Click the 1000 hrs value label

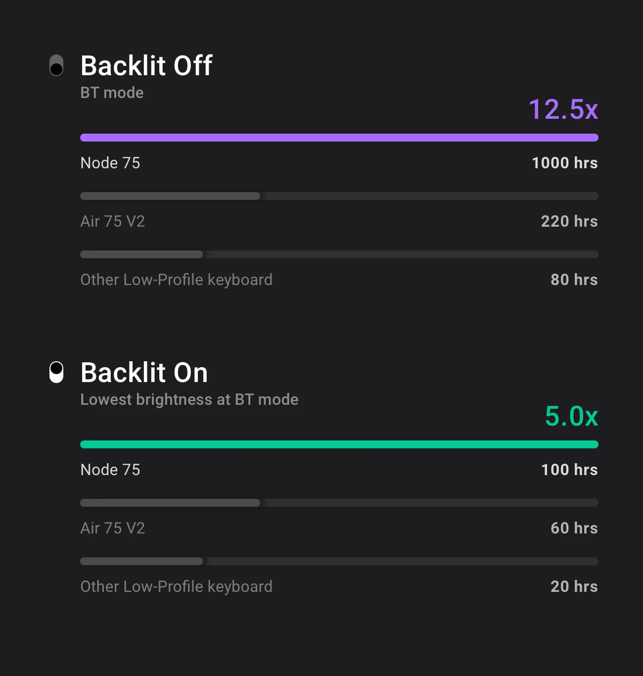click(x=564, y=163)
